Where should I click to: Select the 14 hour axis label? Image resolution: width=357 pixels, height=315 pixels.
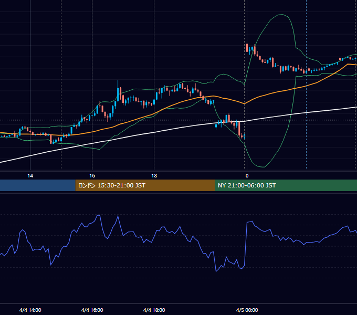click(30, 176)
